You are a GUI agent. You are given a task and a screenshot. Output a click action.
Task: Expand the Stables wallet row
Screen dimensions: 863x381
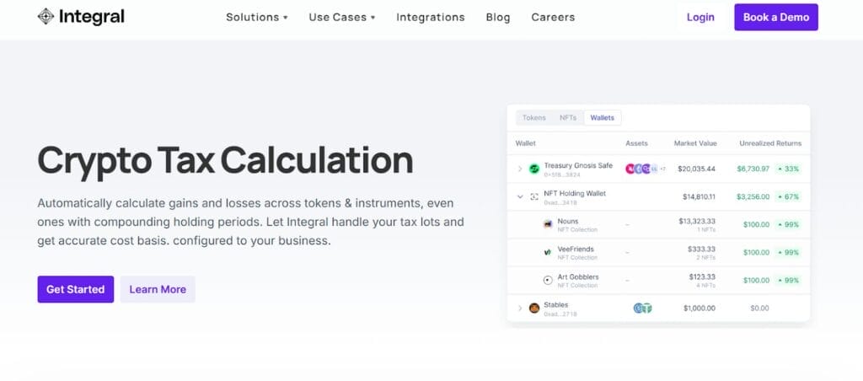[520, 308]
